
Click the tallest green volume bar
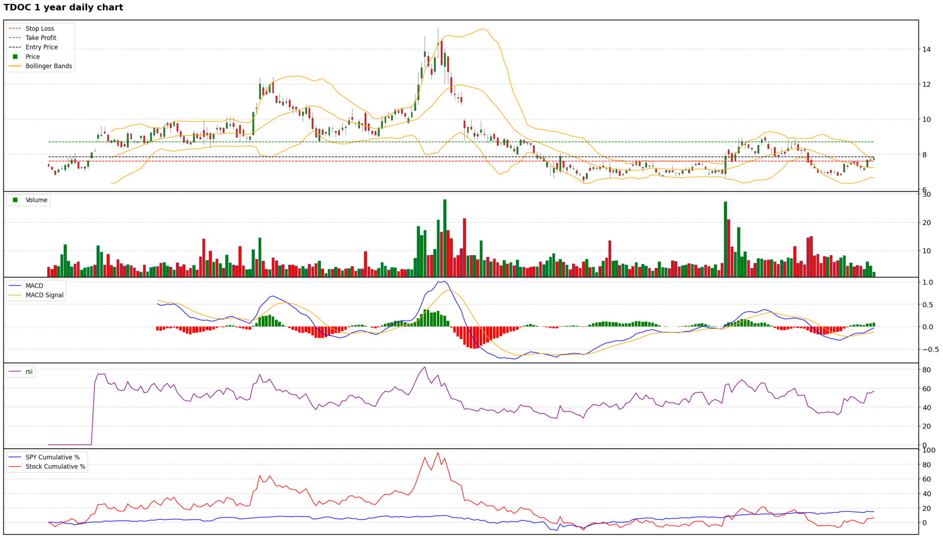pos(444,238)
